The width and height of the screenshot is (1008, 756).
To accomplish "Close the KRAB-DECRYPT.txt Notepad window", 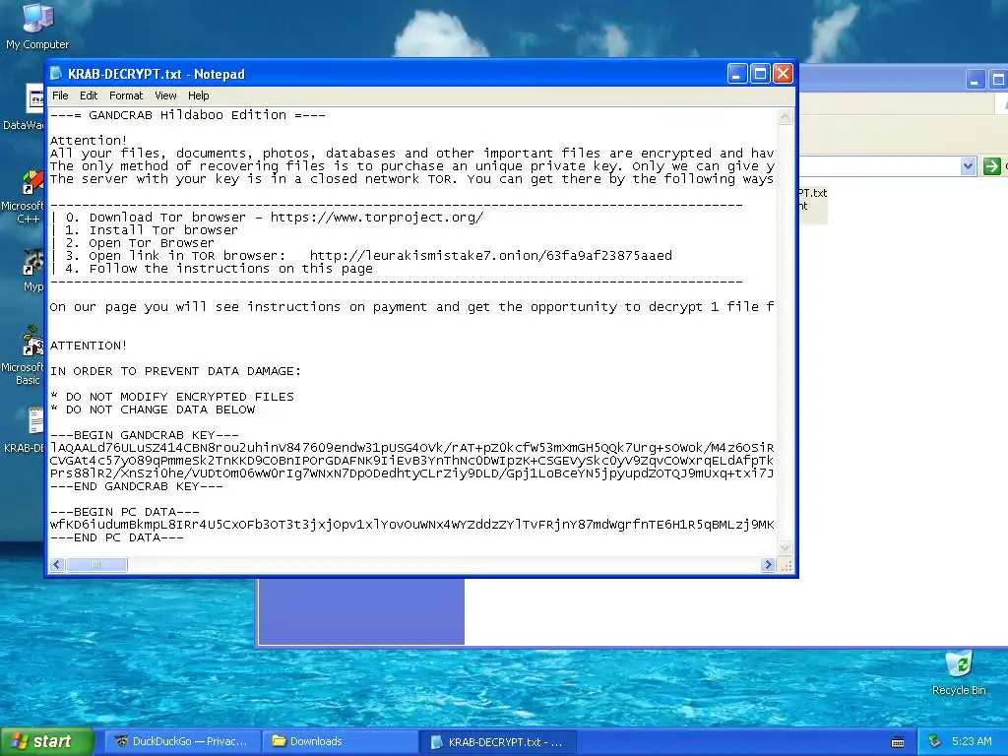I will [783, 74].
